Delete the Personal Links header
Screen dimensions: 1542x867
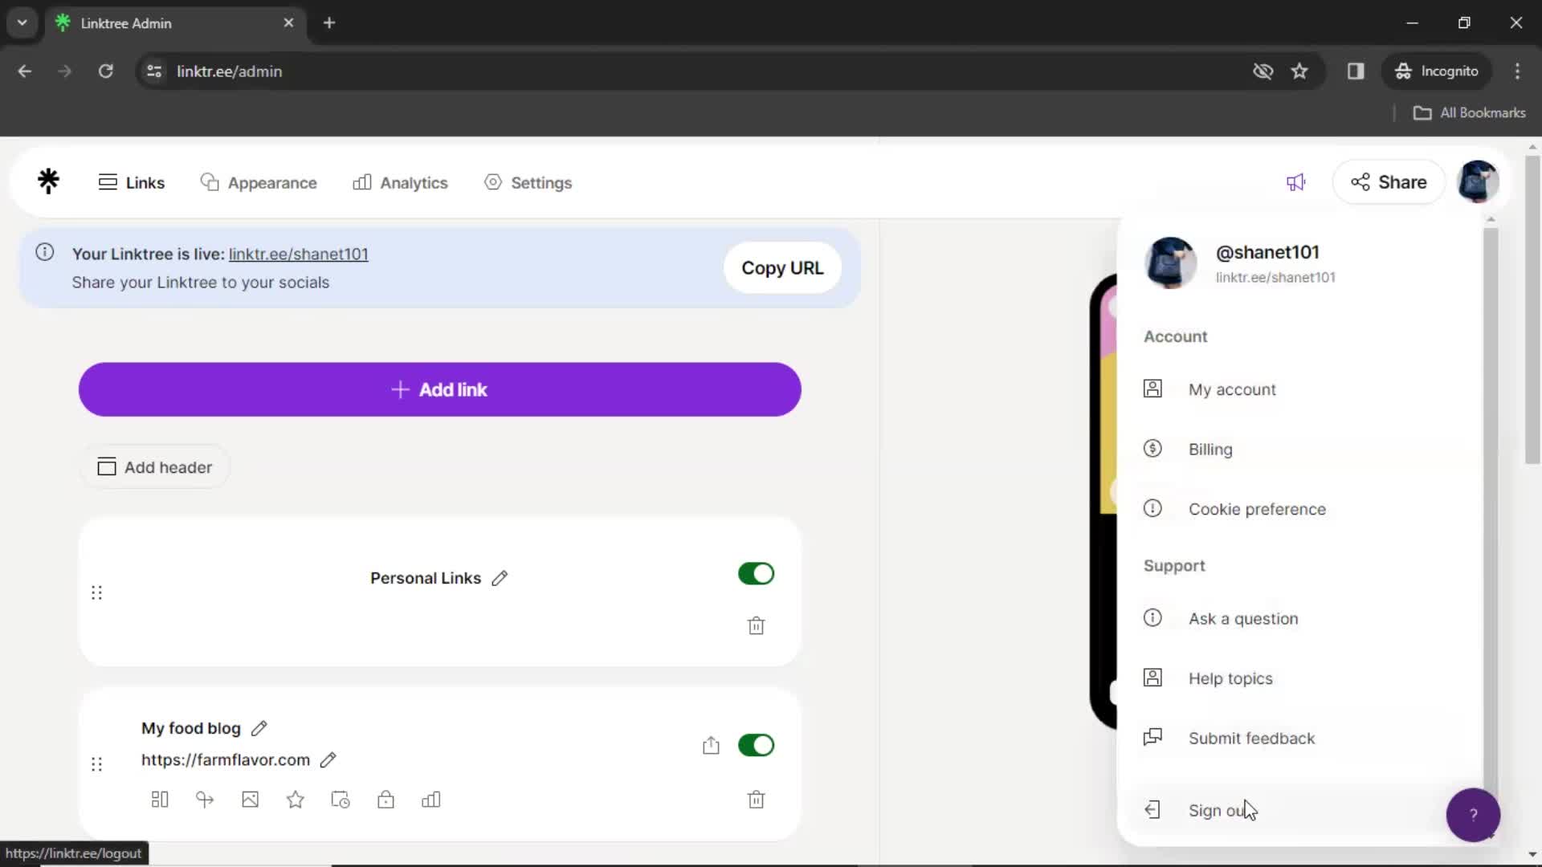756,625
